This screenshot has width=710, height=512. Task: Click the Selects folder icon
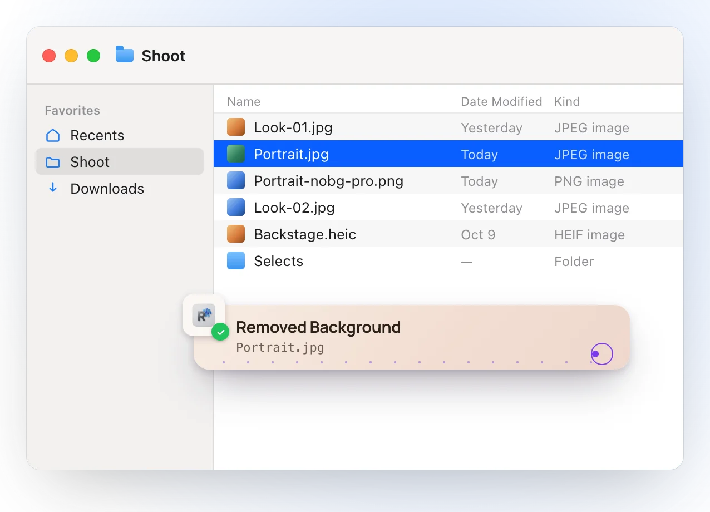[x=236, y=261]
